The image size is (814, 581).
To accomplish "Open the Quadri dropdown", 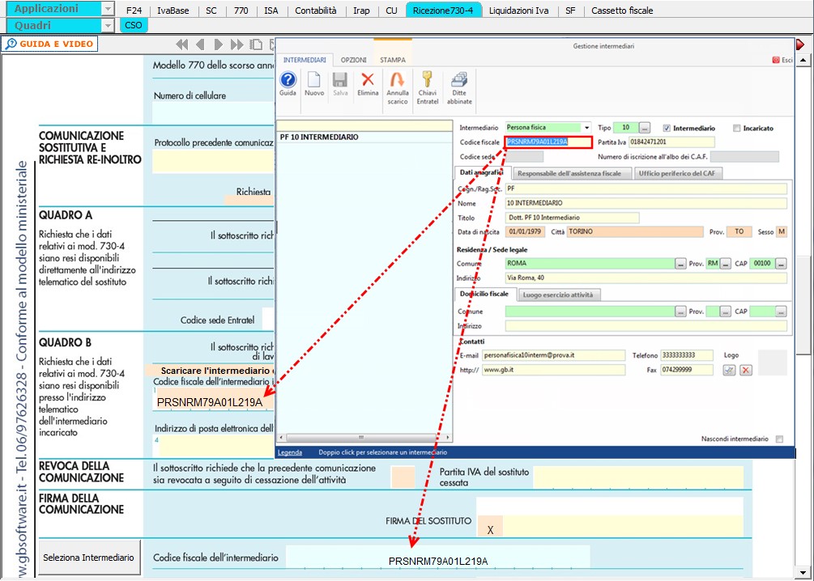I will pos(108,25).
